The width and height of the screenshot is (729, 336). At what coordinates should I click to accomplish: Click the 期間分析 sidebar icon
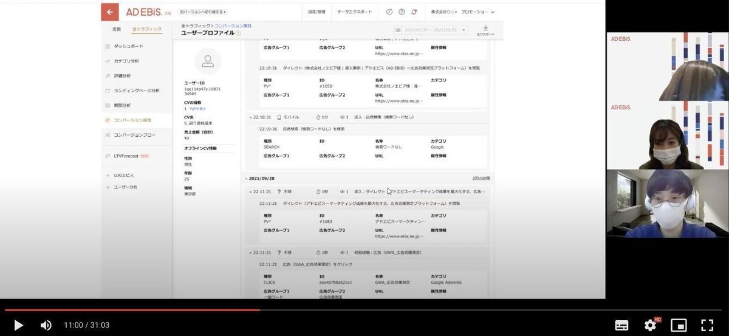[108, 105]
